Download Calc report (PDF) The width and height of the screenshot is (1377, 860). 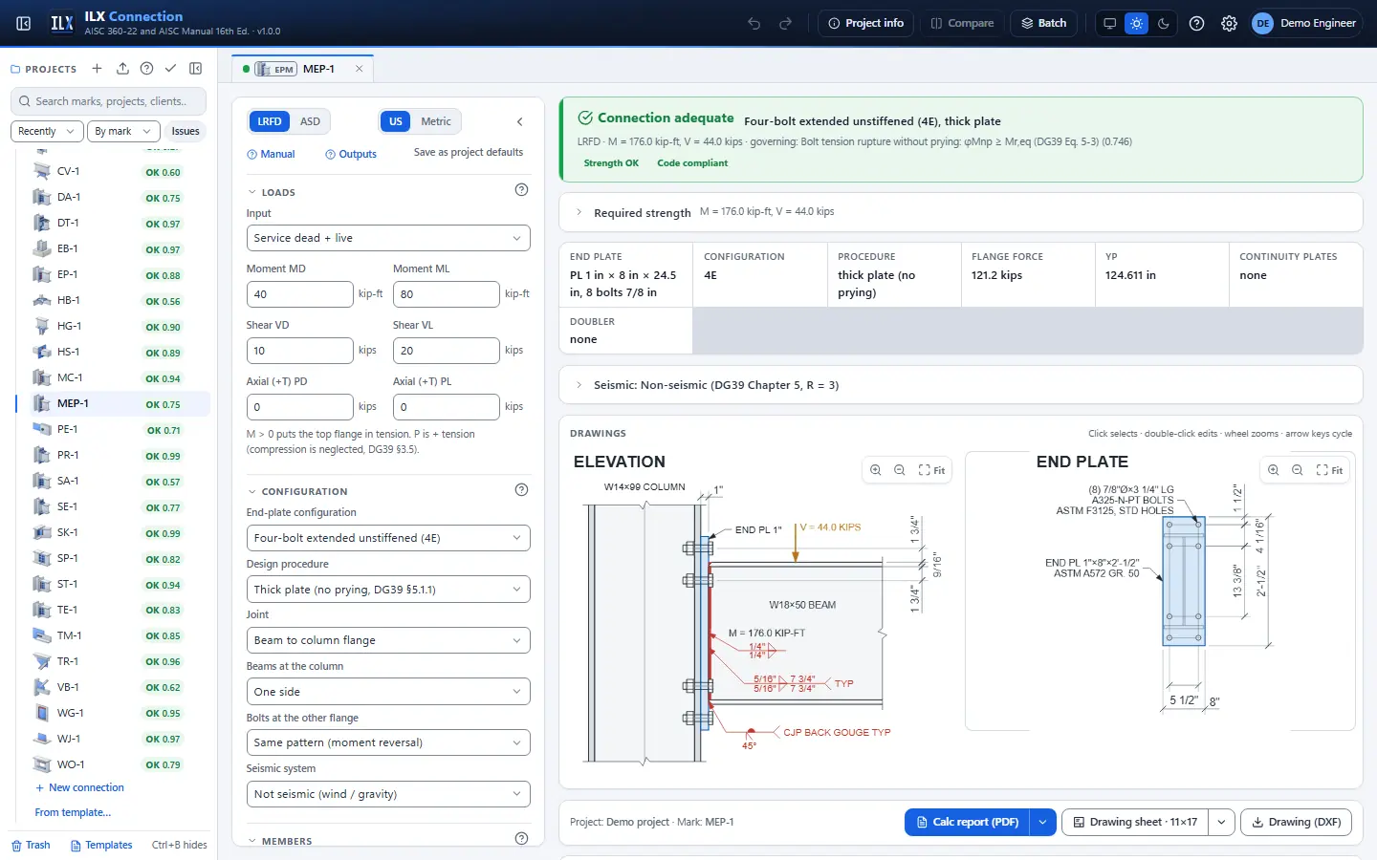(967, 822)
